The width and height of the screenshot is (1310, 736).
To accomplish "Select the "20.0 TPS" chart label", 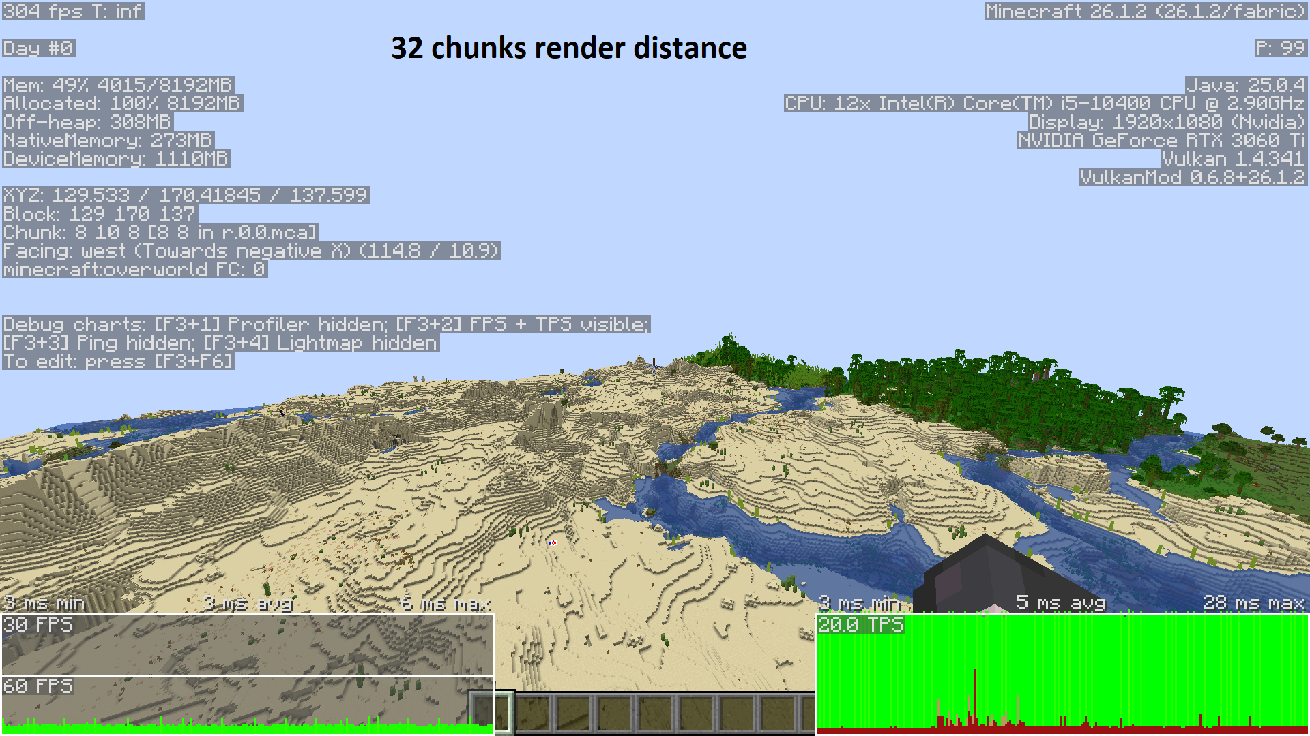I will pyautogui.click(x=861, y=625).
